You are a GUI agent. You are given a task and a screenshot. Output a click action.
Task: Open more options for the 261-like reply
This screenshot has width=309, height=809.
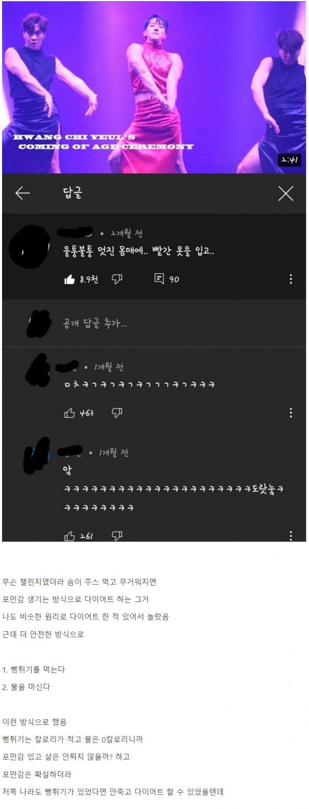click(x=291, y=536)
